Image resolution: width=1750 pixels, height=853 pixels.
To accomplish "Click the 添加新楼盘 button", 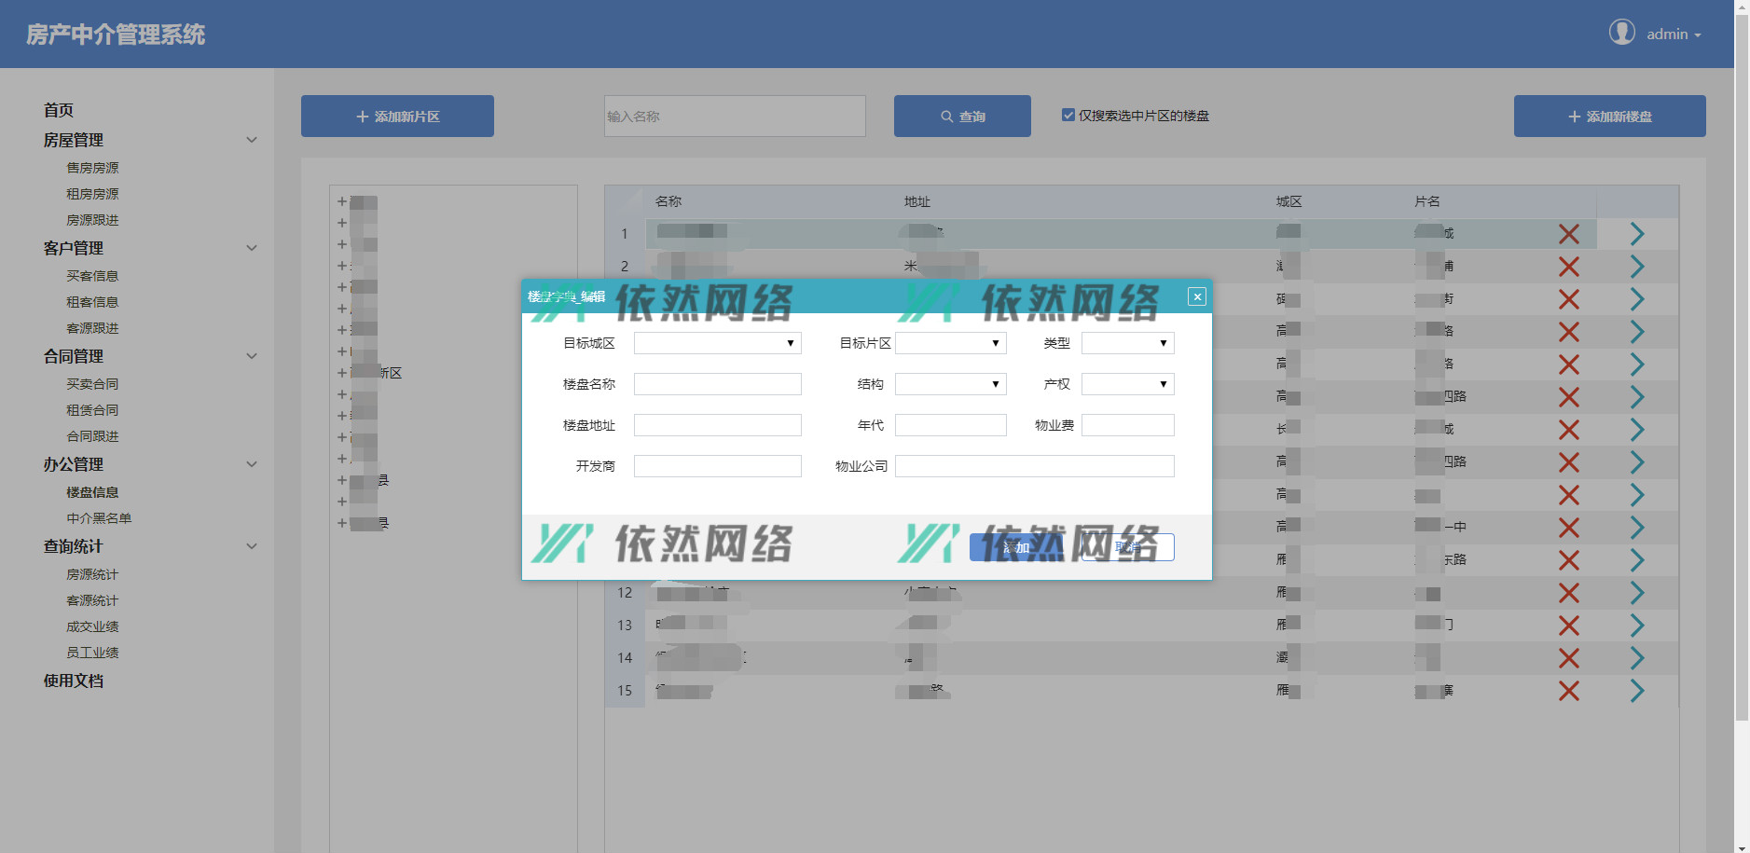I will click(x=1609, y=117).
